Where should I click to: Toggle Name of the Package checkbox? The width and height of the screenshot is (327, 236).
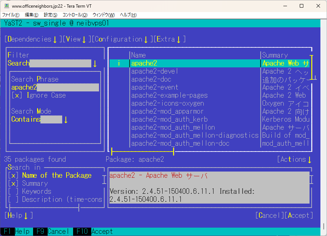pos(13,176)
